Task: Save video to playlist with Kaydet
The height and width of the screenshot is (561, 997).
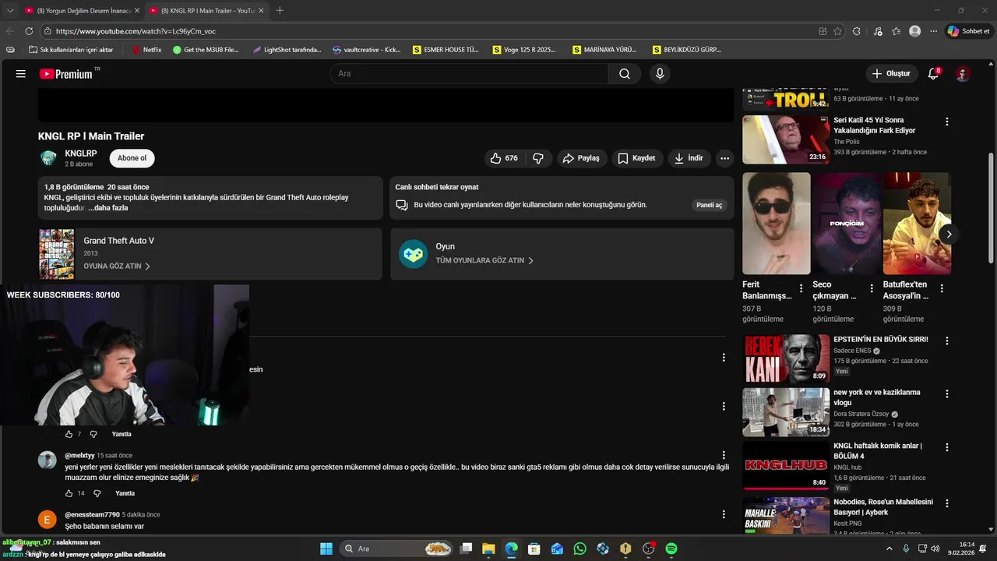Action: coord(637,158)
